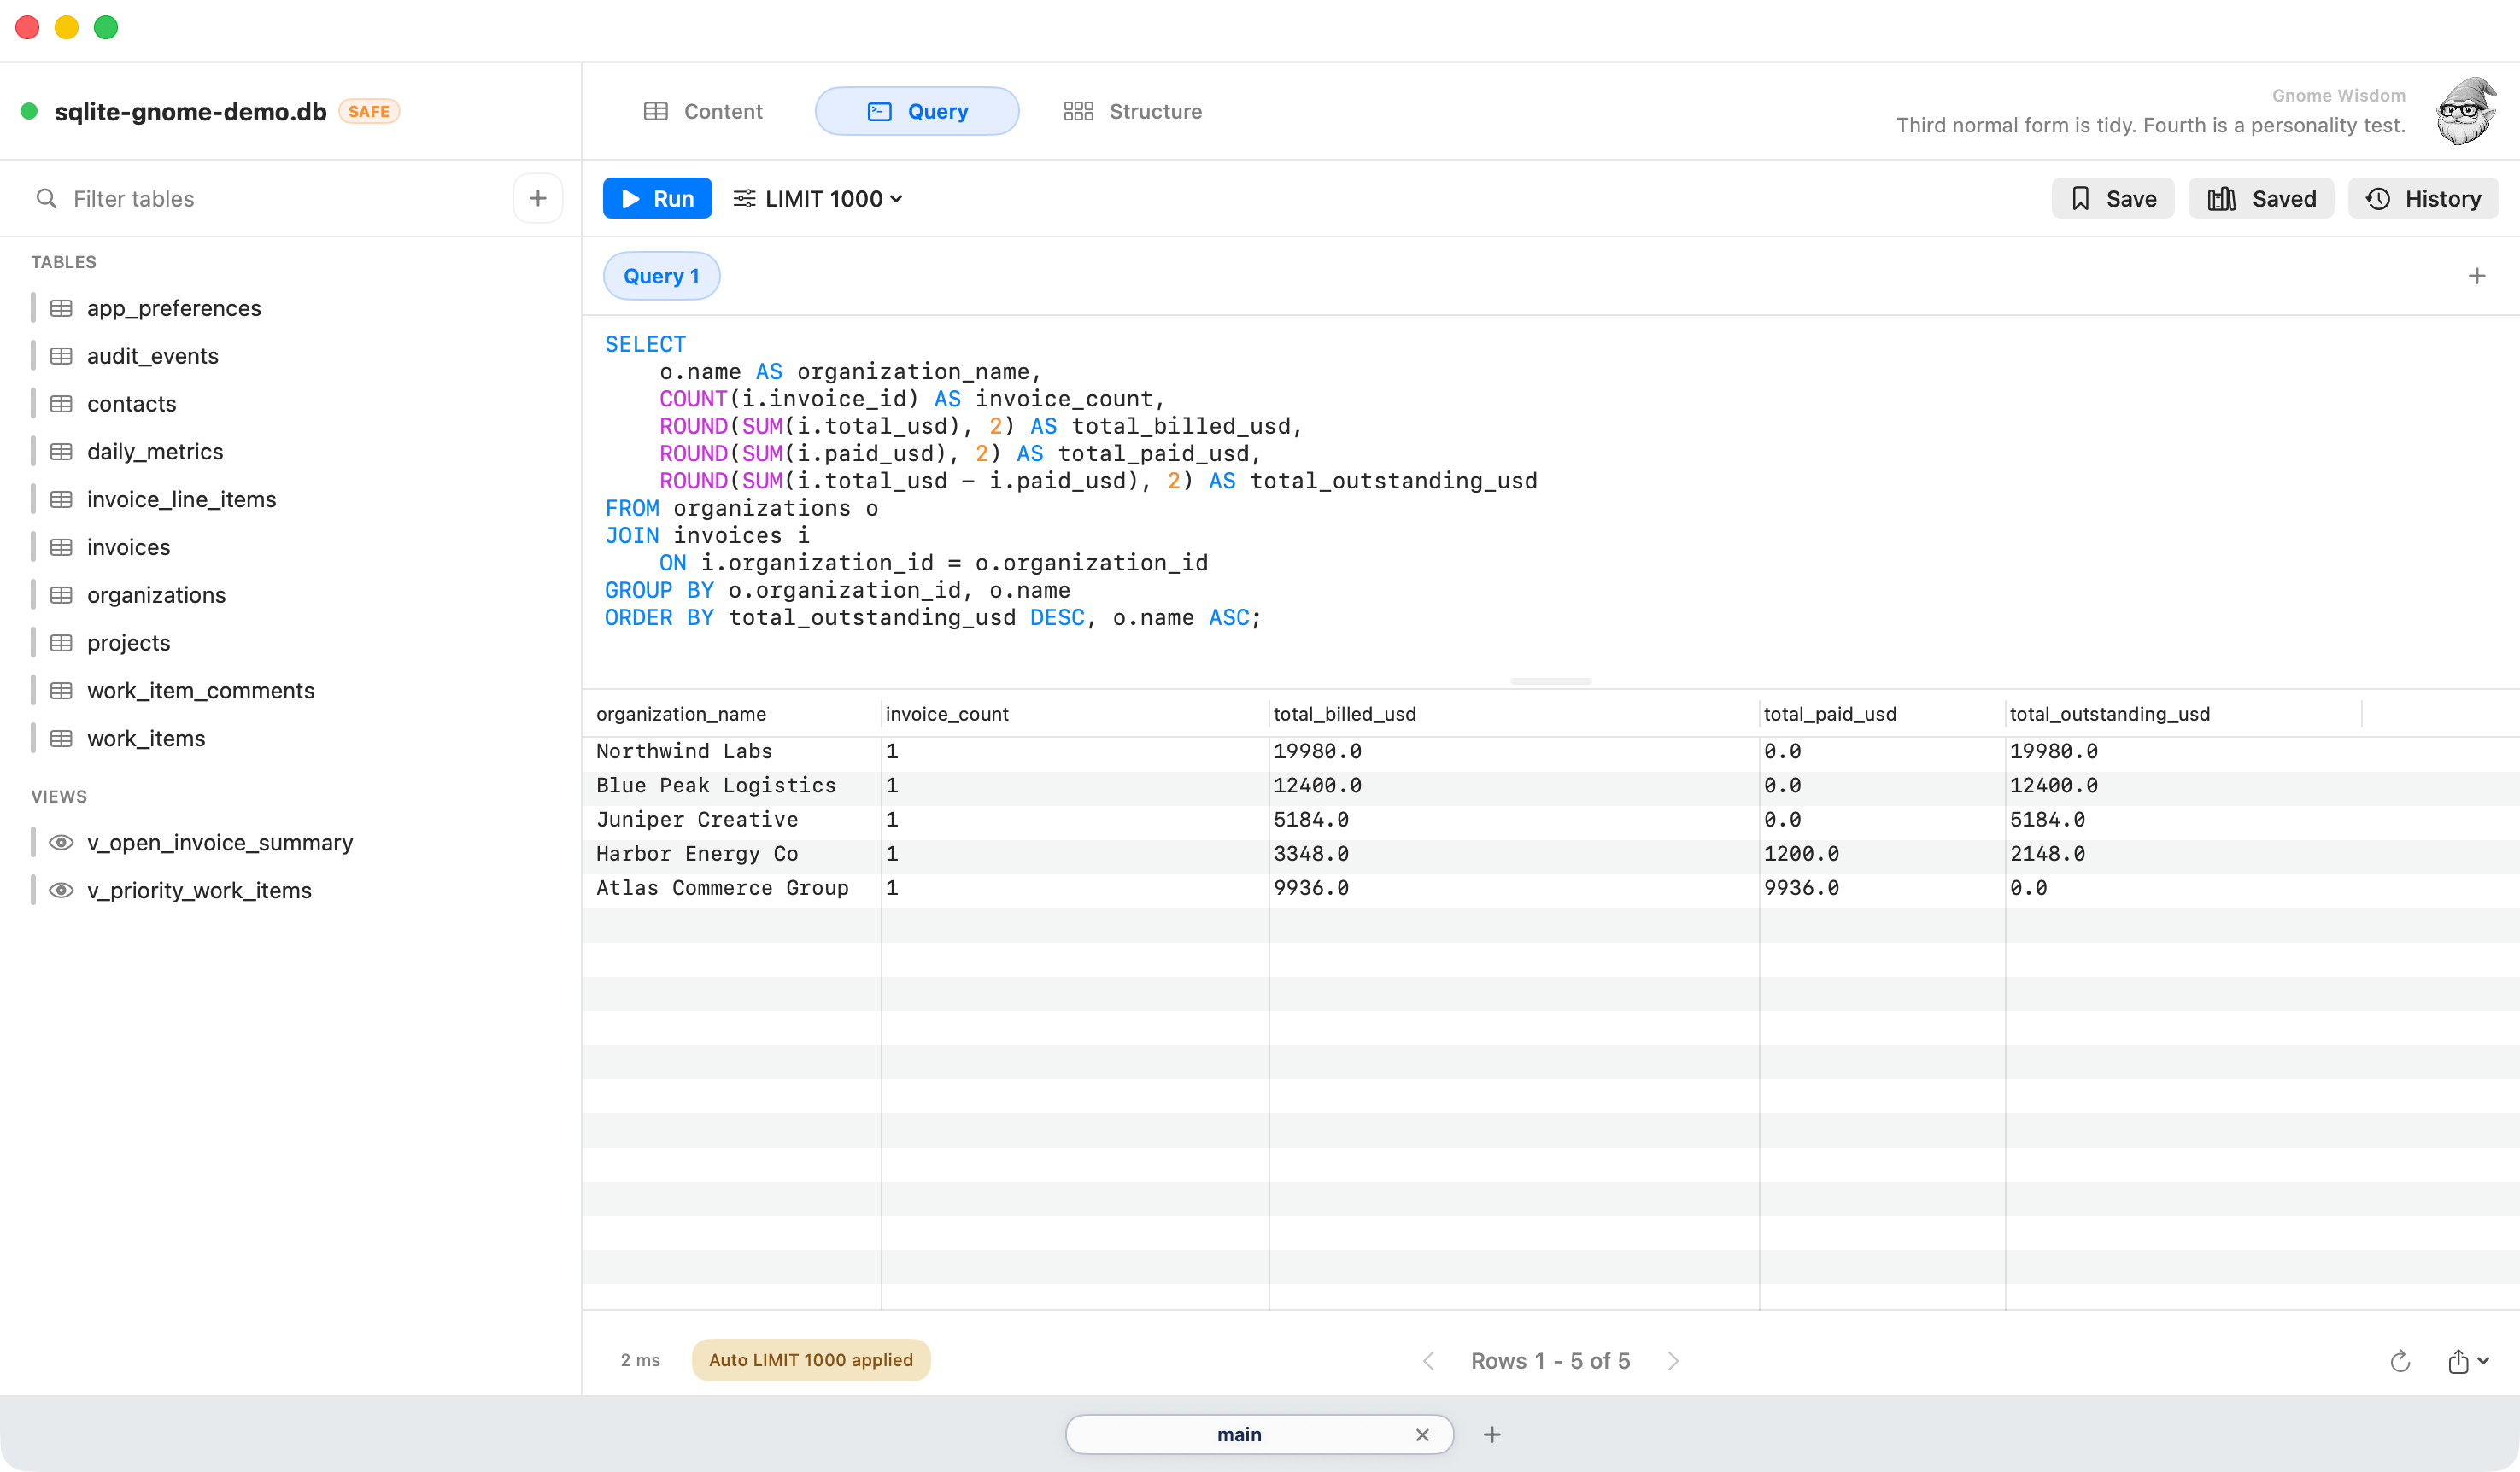Click the gnome avatar icon

[x=2465, y=111]
